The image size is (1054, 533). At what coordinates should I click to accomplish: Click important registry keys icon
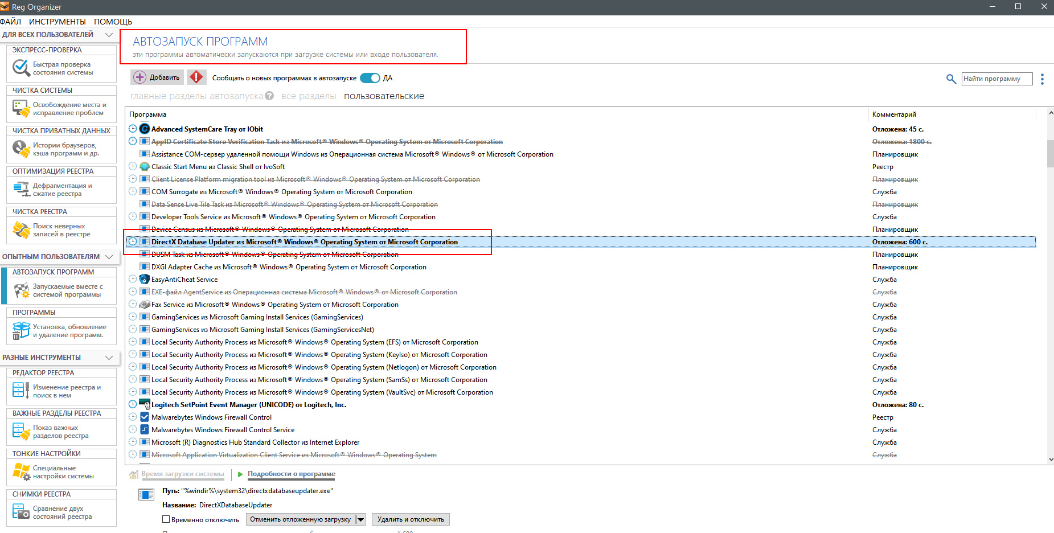tap(21, 431)
